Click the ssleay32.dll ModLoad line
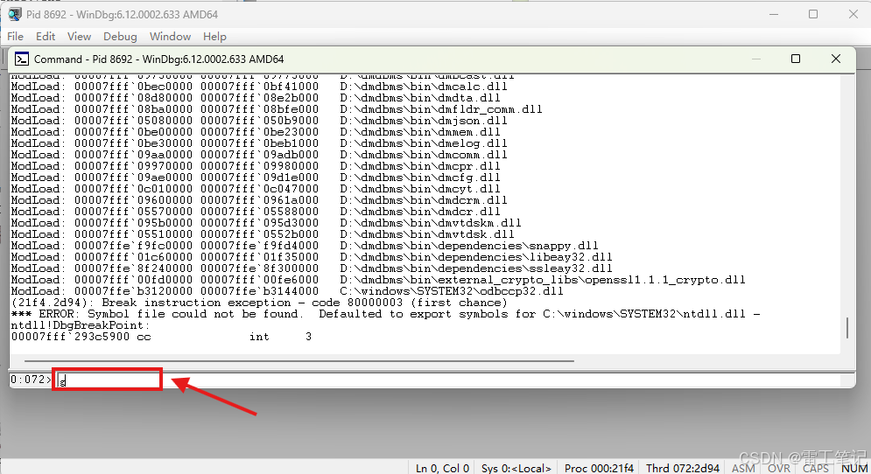The image size is (871, 474). point(312,268)
